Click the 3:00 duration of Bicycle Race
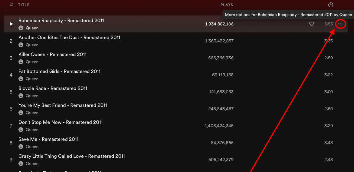Viewport: 354px width, 172px height. click(x=329, y=92)
